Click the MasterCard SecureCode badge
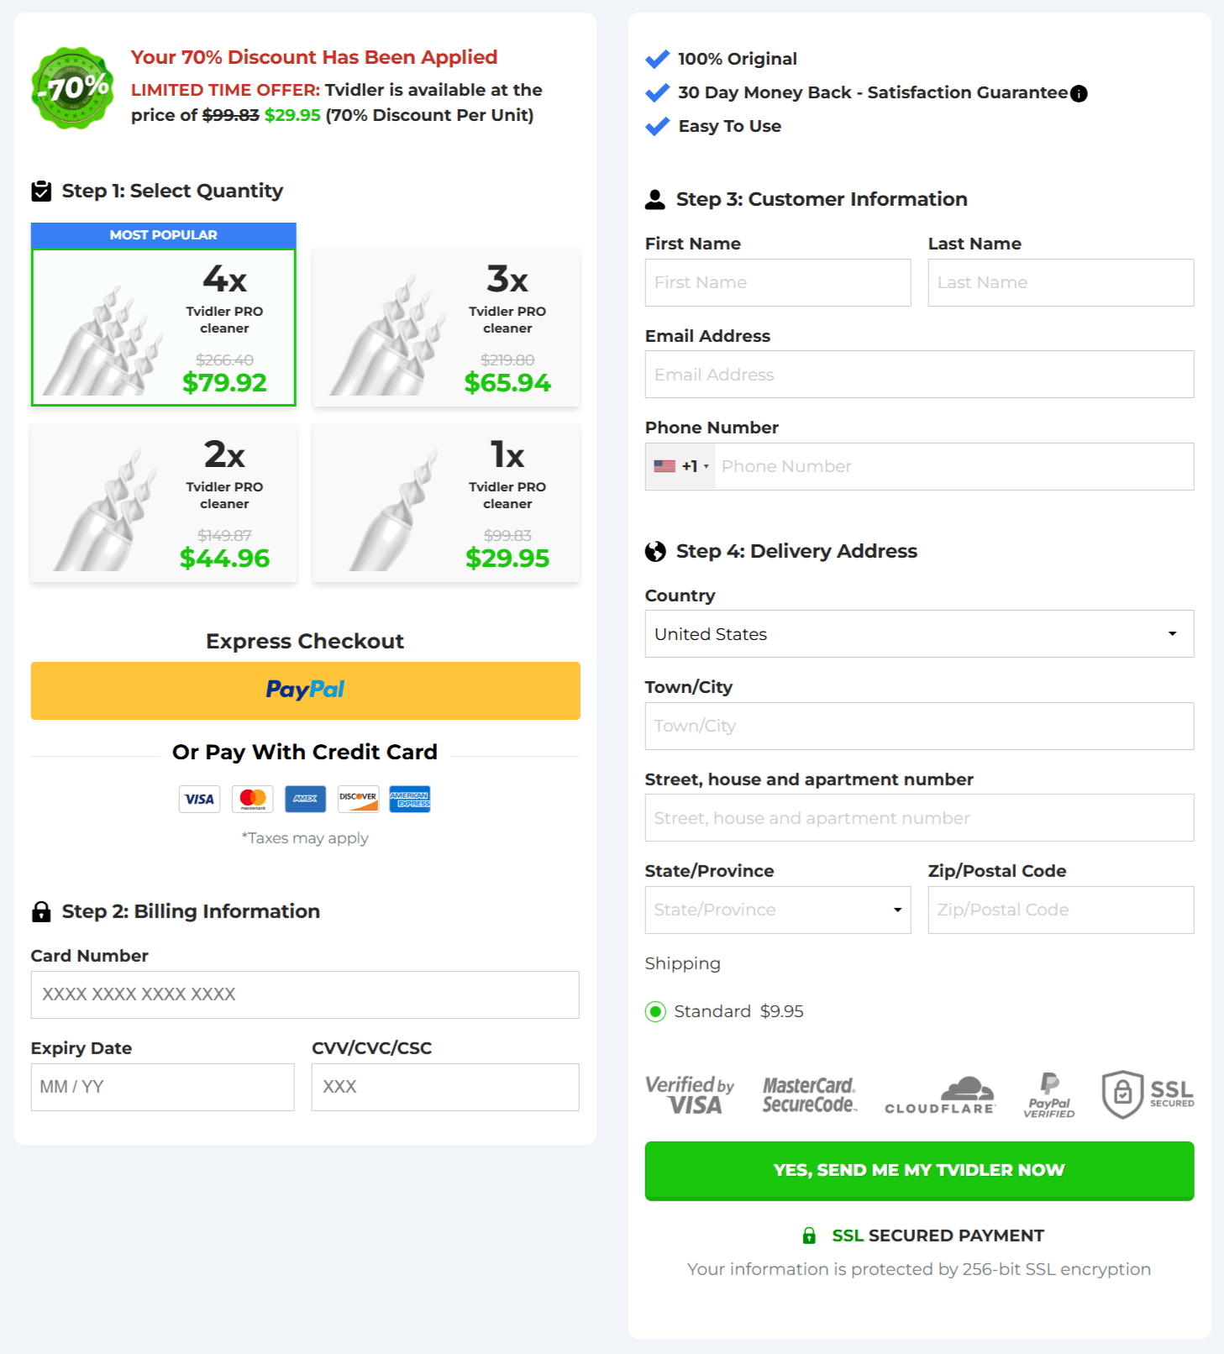Viewport: 1224px width, 1354px height. tap(809, 1094)
